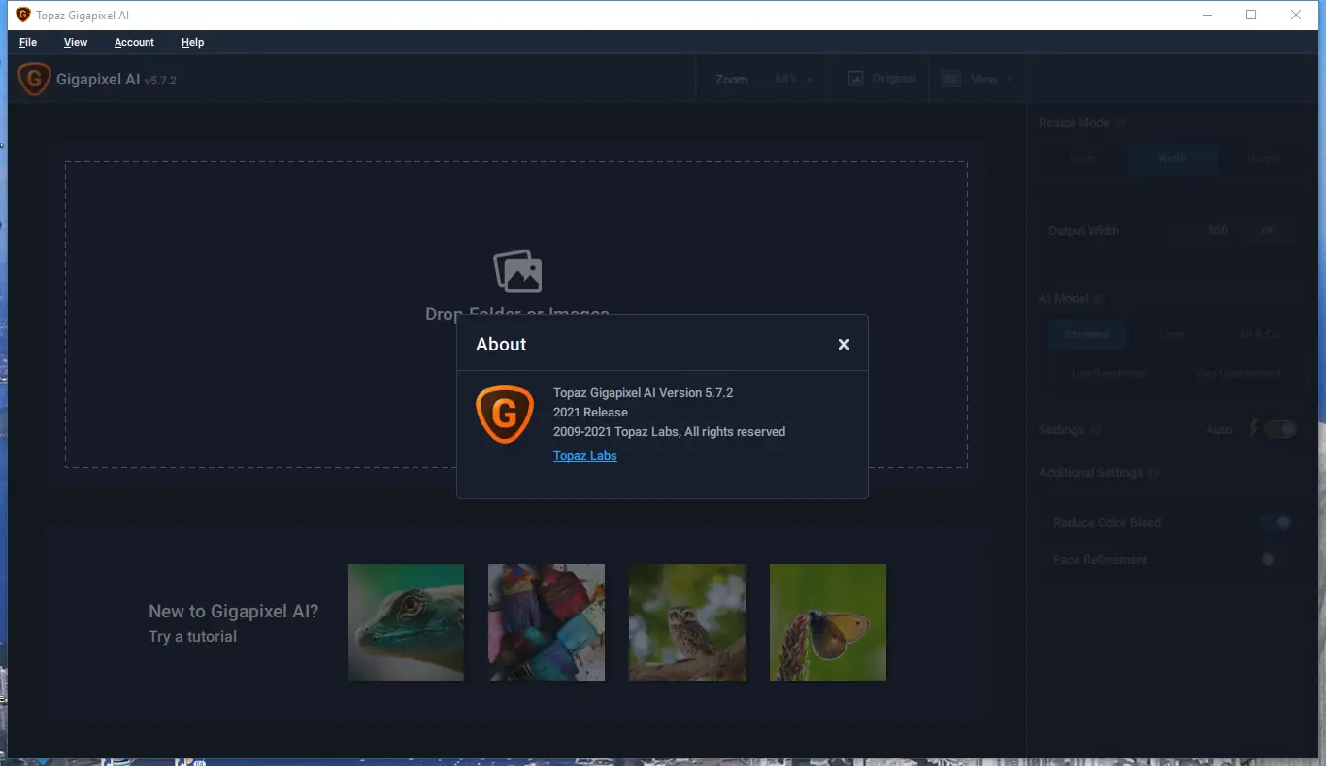
Task: Open the File menu
Action: [x=28, y=43]
